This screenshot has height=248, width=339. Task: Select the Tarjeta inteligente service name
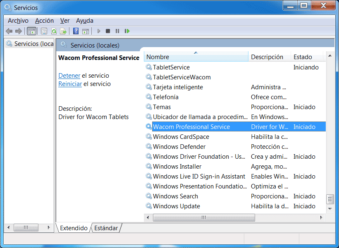tap(178, 87)
